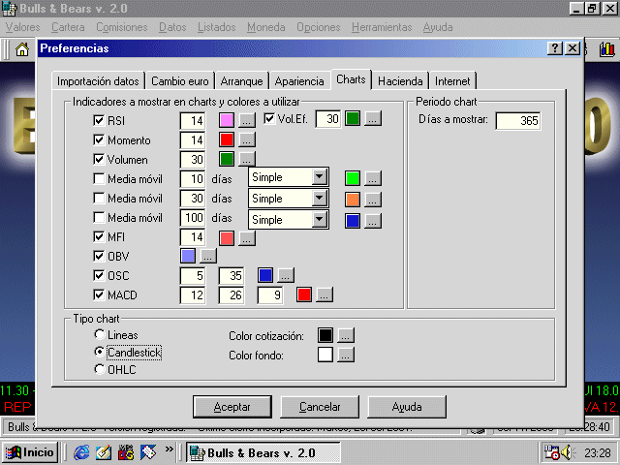Uncheck the MFI checkbox
620x465 pixels.
pos(99,236)
